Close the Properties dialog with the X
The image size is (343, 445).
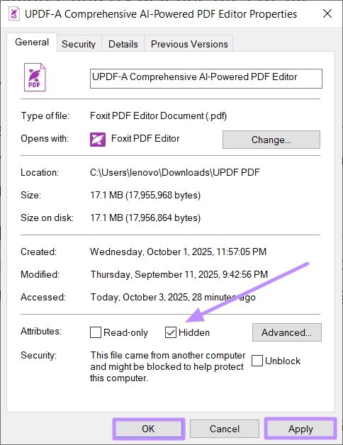coord(327,13)
